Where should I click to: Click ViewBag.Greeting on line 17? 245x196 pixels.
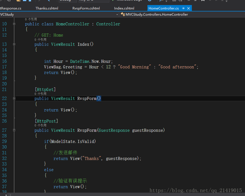coord(63,67)
